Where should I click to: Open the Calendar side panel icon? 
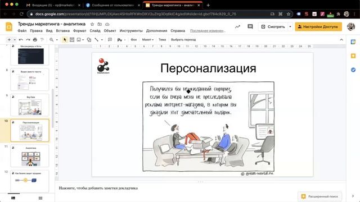[x=353, y=42]
